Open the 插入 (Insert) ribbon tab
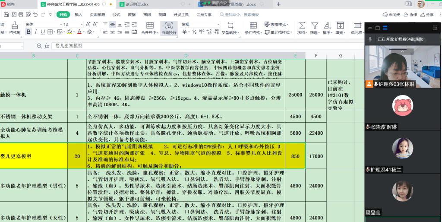This screenshot has width=442, height=222. [78, 15]
